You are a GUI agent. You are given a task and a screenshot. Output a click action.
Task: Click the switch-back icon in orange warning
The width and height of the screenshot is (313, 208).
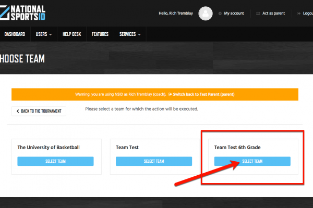[170, 94]
